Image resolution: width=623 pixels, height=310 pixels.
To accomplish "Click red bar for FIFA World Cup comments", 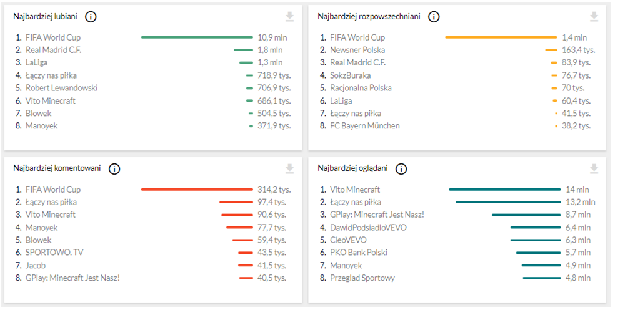I will pos(197,190).
